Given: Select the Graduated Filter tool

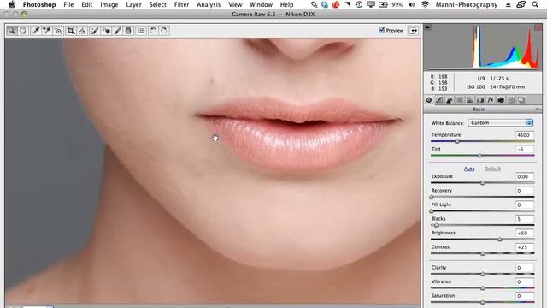Looking at the screenshot, I should (128, 31).
